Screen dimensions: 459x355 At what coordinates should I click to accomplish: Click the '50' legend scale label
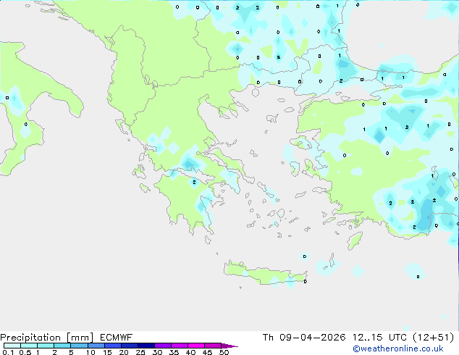224,352
